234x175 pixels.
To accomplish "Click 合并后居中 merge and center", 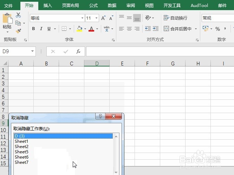I will pos(177,29).
